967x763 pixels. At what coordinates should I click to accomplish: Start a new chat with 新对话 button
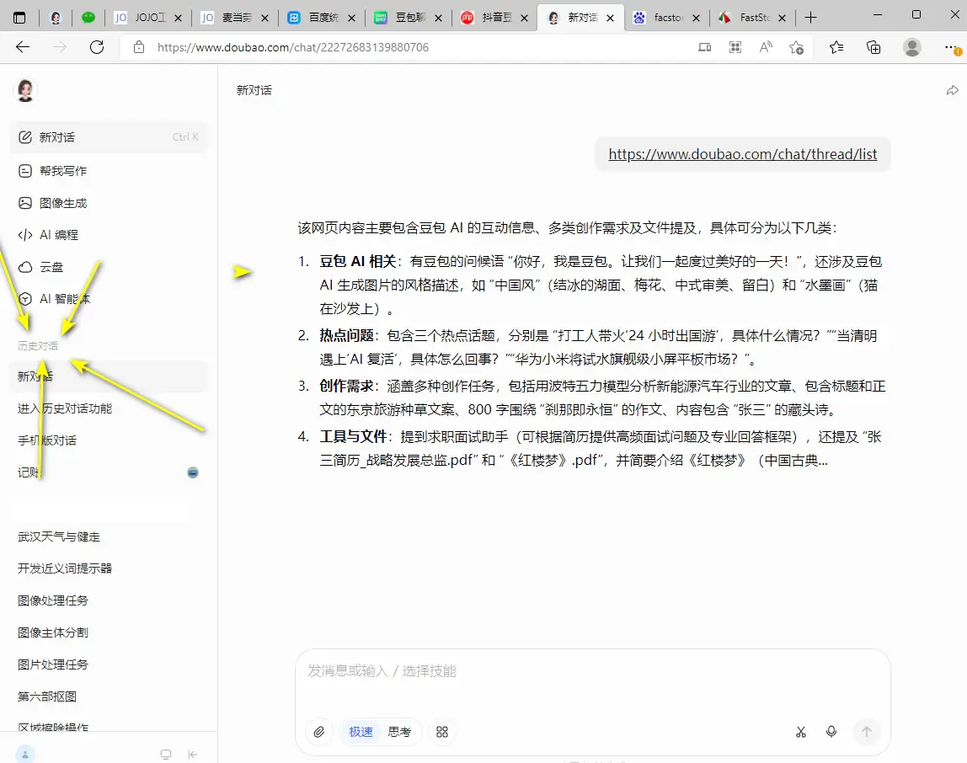point(109,137)
